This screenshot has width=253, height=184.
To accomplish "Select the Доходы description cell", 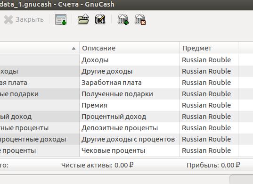I will 130,60.
